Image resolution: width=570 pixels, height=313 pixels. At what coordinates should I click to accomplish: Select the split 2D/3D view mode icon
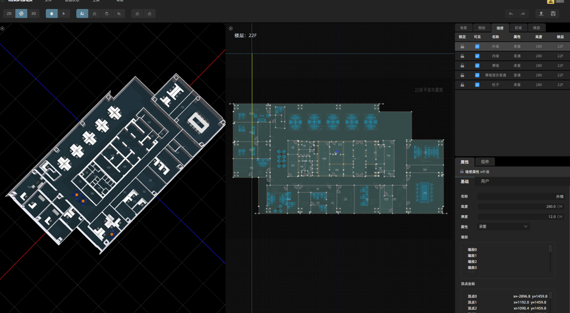[x=21, y=13]
